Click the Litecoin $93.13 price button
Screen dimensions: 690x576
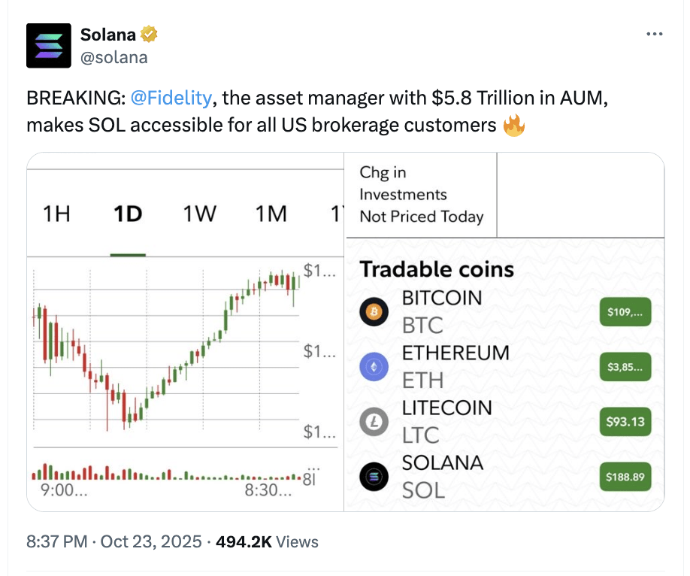coord(625,422)
